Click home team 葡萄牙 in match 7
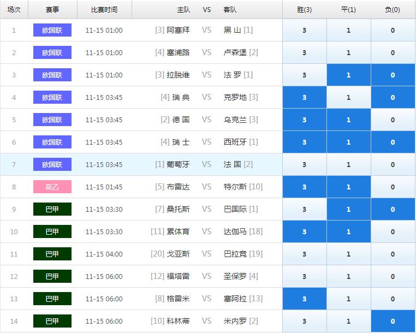The width and height of the screenshot is (416, 333). click(x=178, y=164)
